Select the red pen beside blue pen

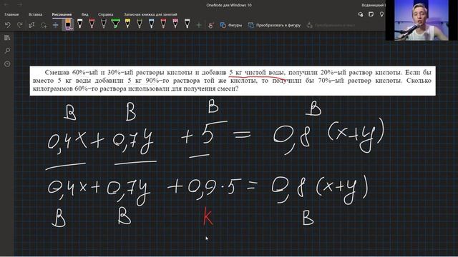pos(163,24)
